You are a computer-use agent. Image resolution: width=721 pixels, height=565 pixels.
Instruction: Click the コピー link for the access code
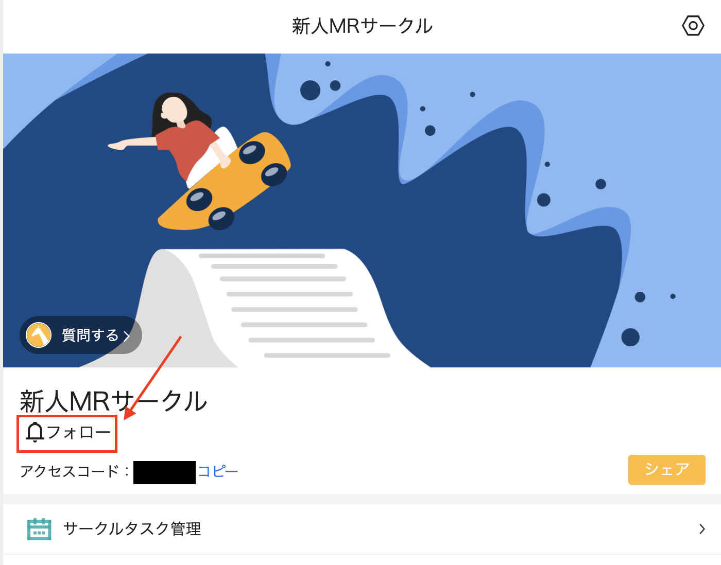tap(218, 471)
